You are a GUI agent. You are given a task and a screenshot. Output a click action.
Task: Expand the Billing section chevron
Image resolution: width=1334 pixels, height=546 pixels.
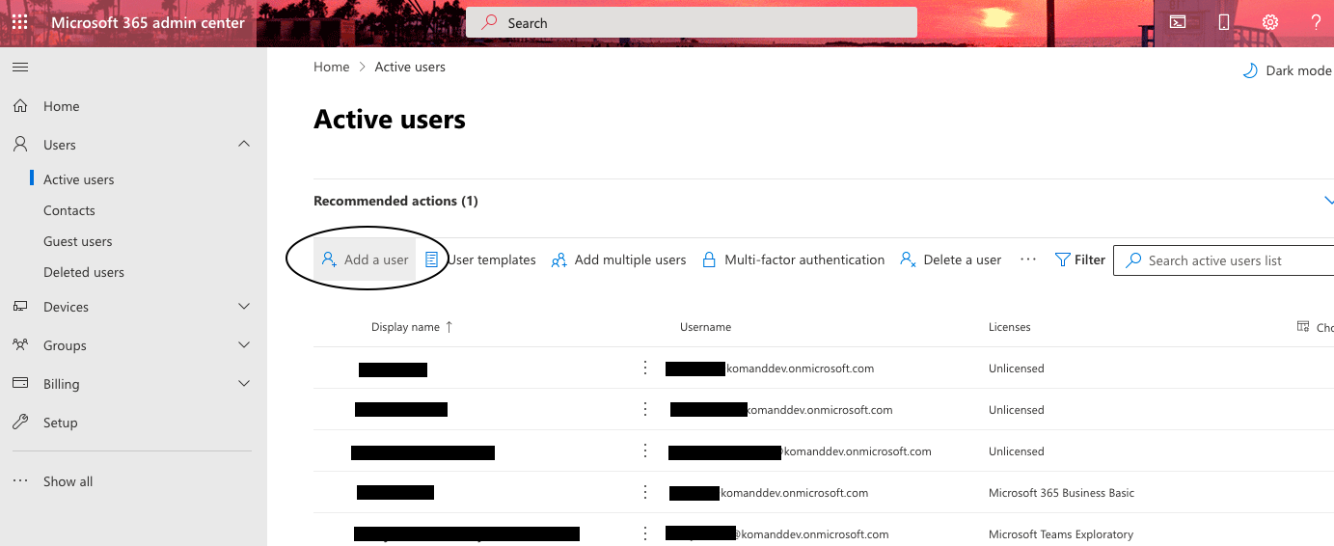(244, 384)
